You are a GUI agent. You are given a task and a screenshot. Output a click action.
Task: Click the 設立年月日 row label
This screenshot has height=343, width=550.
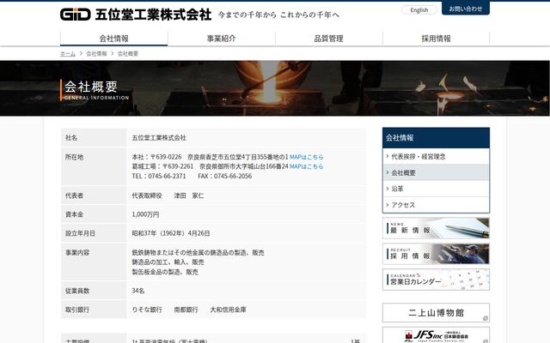[80, 233]
